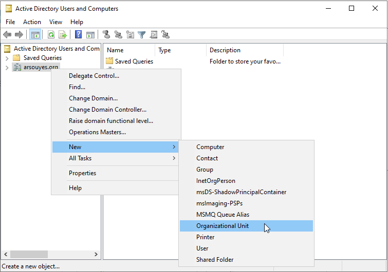Click the tree pane horizontal scrollbar thumb

[x=29, y=254]
